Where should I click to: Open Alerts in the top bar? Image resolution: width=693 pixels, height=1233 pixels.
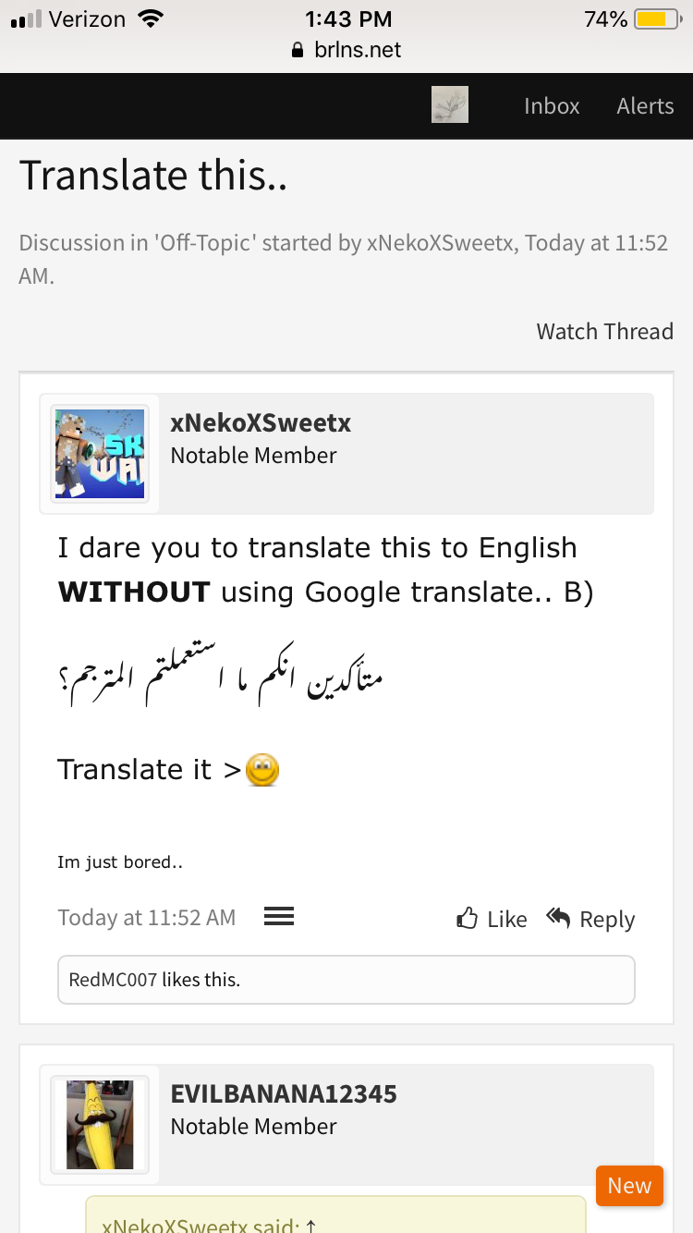(x=645, y=105)
